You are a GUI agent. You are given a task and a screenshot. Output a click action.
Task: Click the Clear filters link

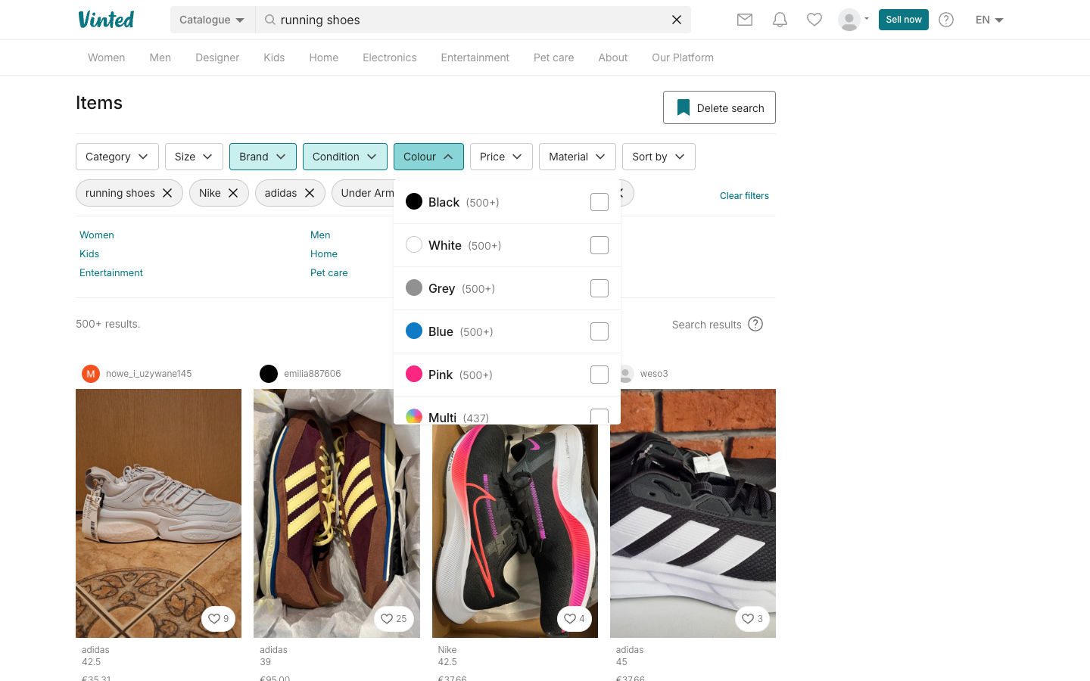[x=744, y=195]
